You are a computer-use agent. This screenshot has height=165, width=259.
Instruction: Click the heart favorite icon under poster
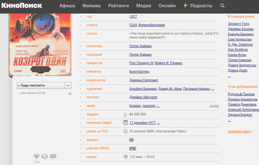coord(37,156)
